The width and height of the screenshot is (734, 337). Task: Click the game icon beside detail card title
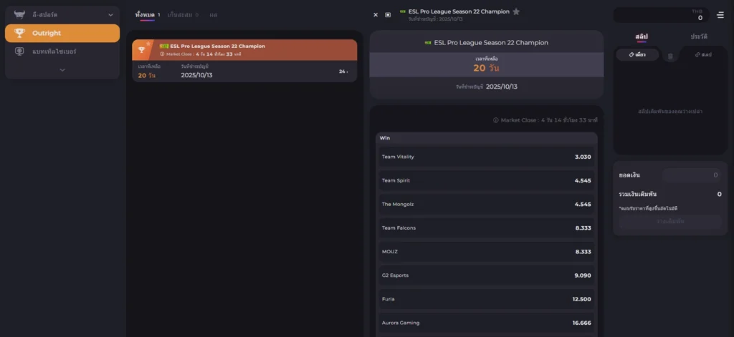[428, 42]
